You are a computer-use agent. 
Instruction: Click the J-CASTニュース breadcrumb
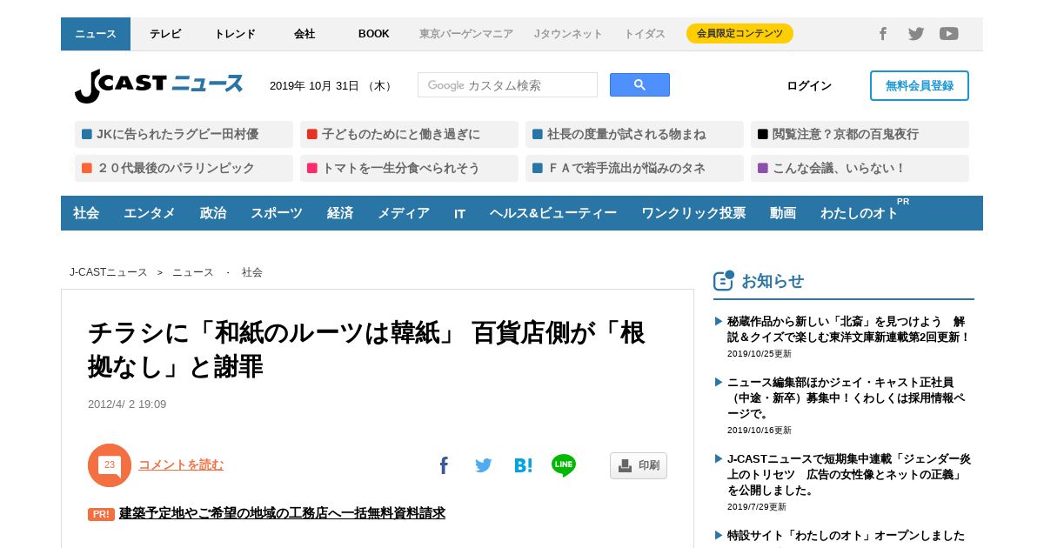tap(109, 272)
